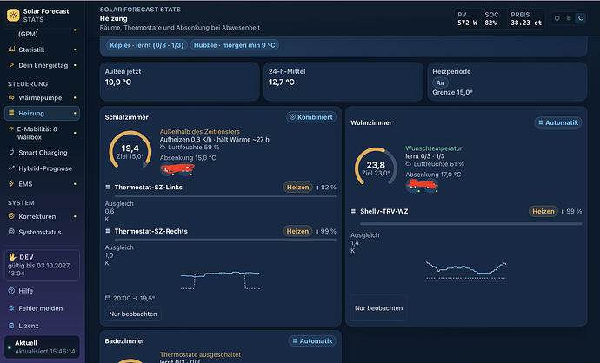Viewport: 600px width, 363px height.
Task: Open Systemstatus via its circular icon
Action: click(x=11, y=232)
